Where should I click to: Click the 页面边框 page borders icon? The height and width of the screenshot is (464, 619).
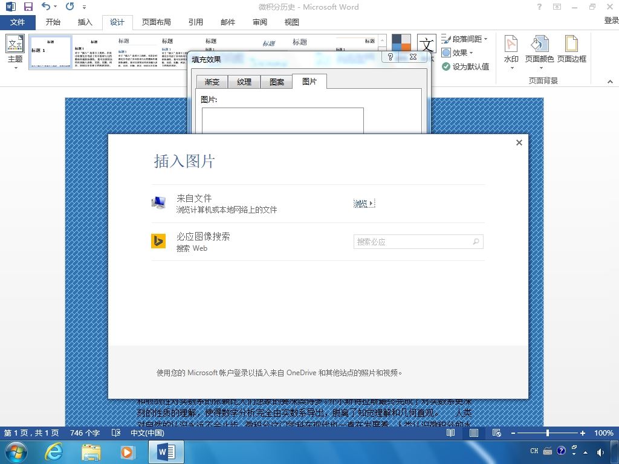[x=572, y=49]
